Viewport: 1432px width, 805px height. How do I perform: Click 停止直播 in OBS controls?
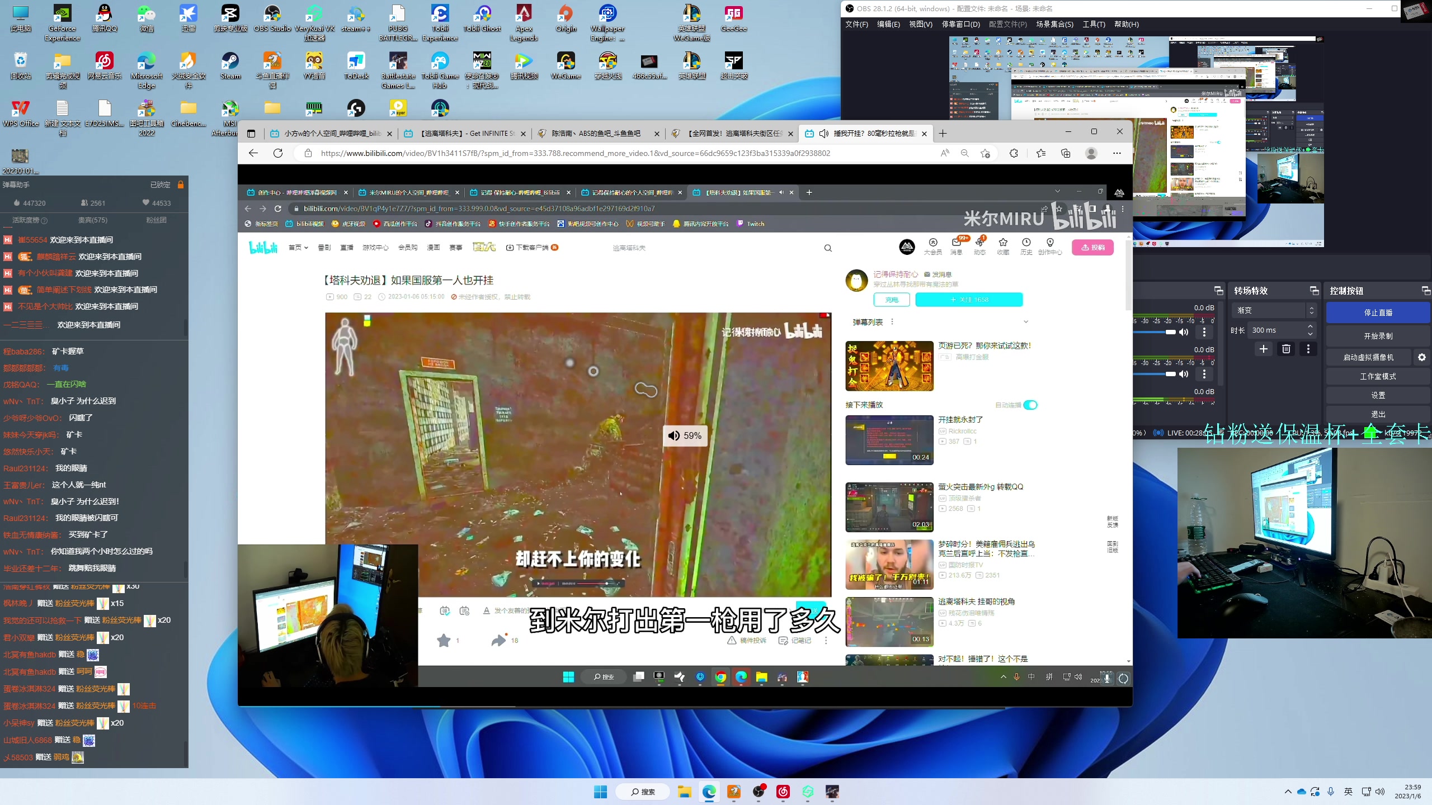[1378, 312]
